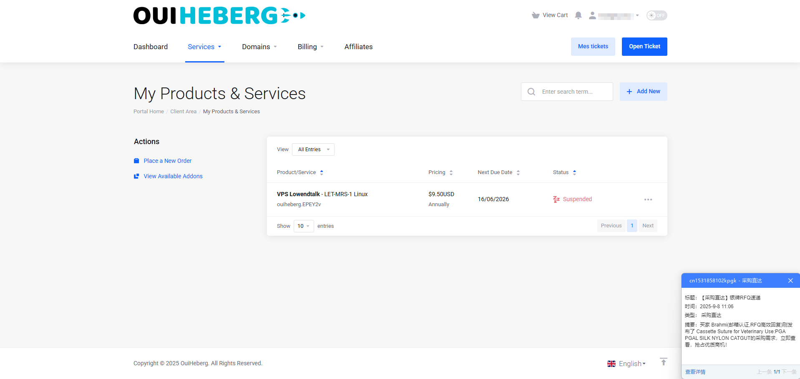Close the 采购直达 notification popup

[790, 281]
